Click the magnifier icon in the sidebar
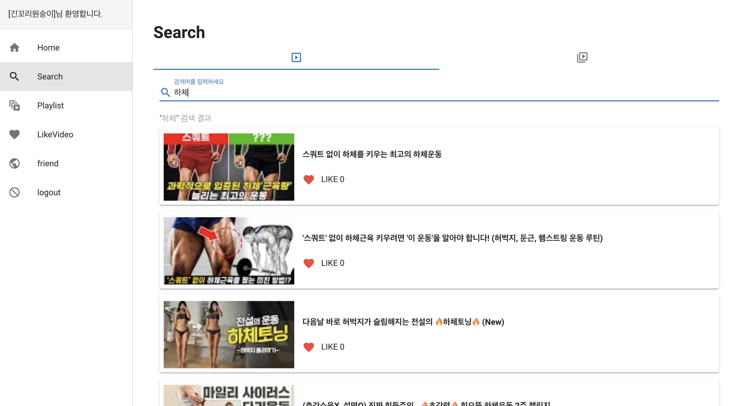This screenshot has height=406, width=746. click(15, 76)
